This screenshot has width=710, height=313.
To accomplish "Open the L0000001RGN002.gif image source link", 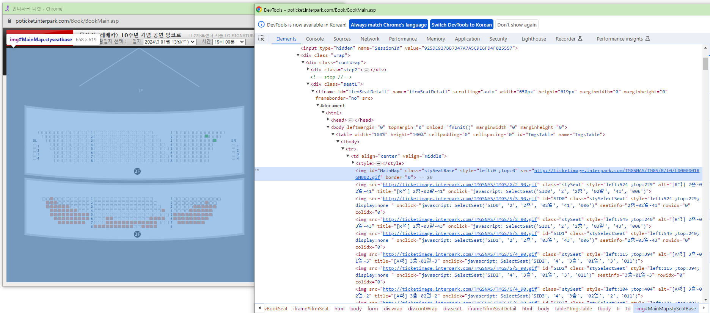I will point(617,171).
